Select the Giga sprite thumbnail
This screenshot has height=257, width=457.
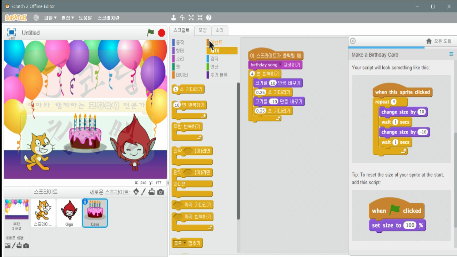pos(69,213)
